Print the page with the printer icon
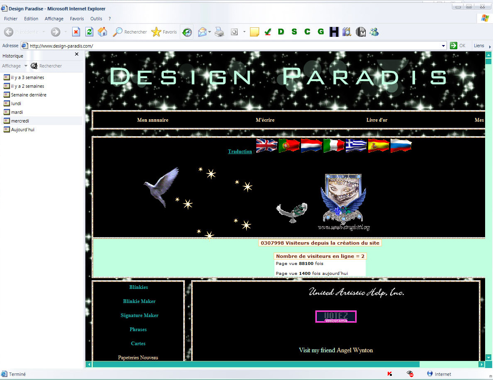The width and height of the screenshot is (493, 380). (219, 32)
